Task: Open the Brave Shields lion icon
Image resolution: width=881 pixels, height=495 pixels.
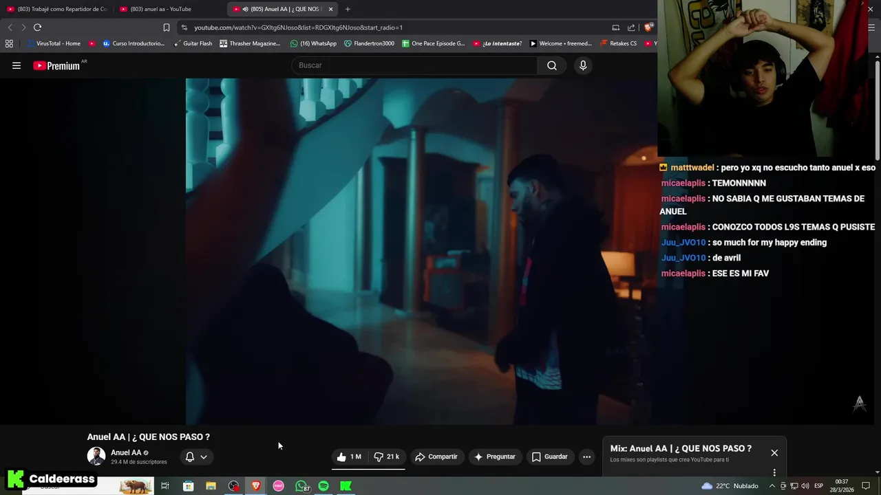Action: click(648, 27)
